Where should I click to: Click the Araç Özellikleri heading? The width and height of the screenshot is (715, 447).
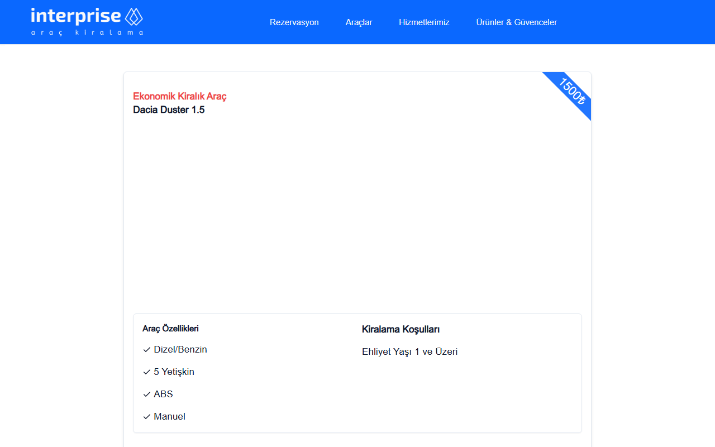170,329
